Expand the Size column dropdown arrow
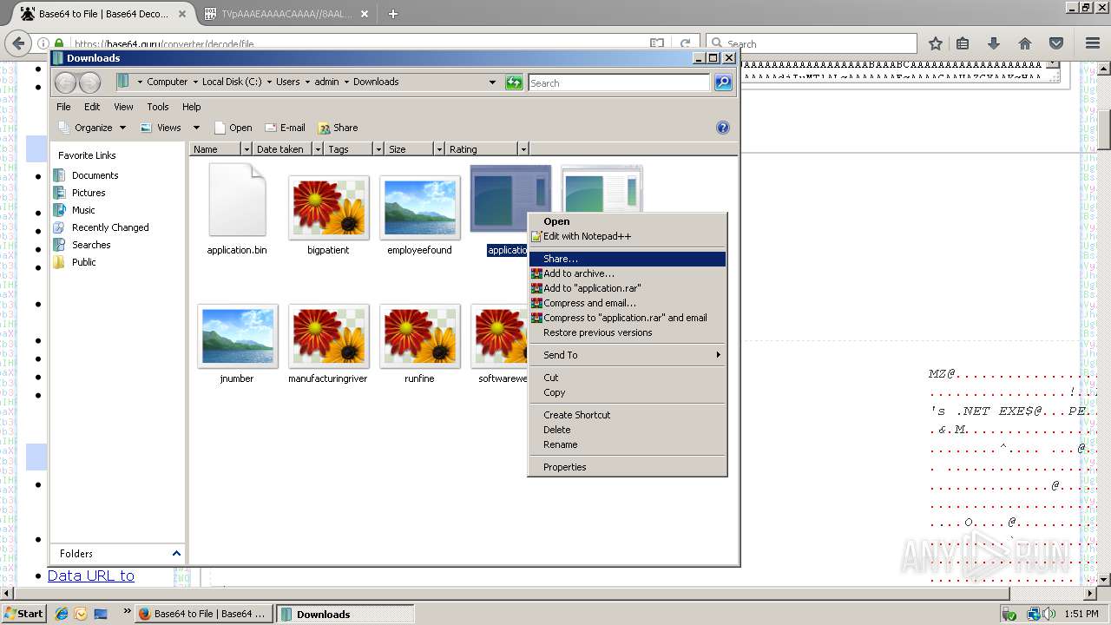Screen dimensions: 1111x625 pos(439,149)
